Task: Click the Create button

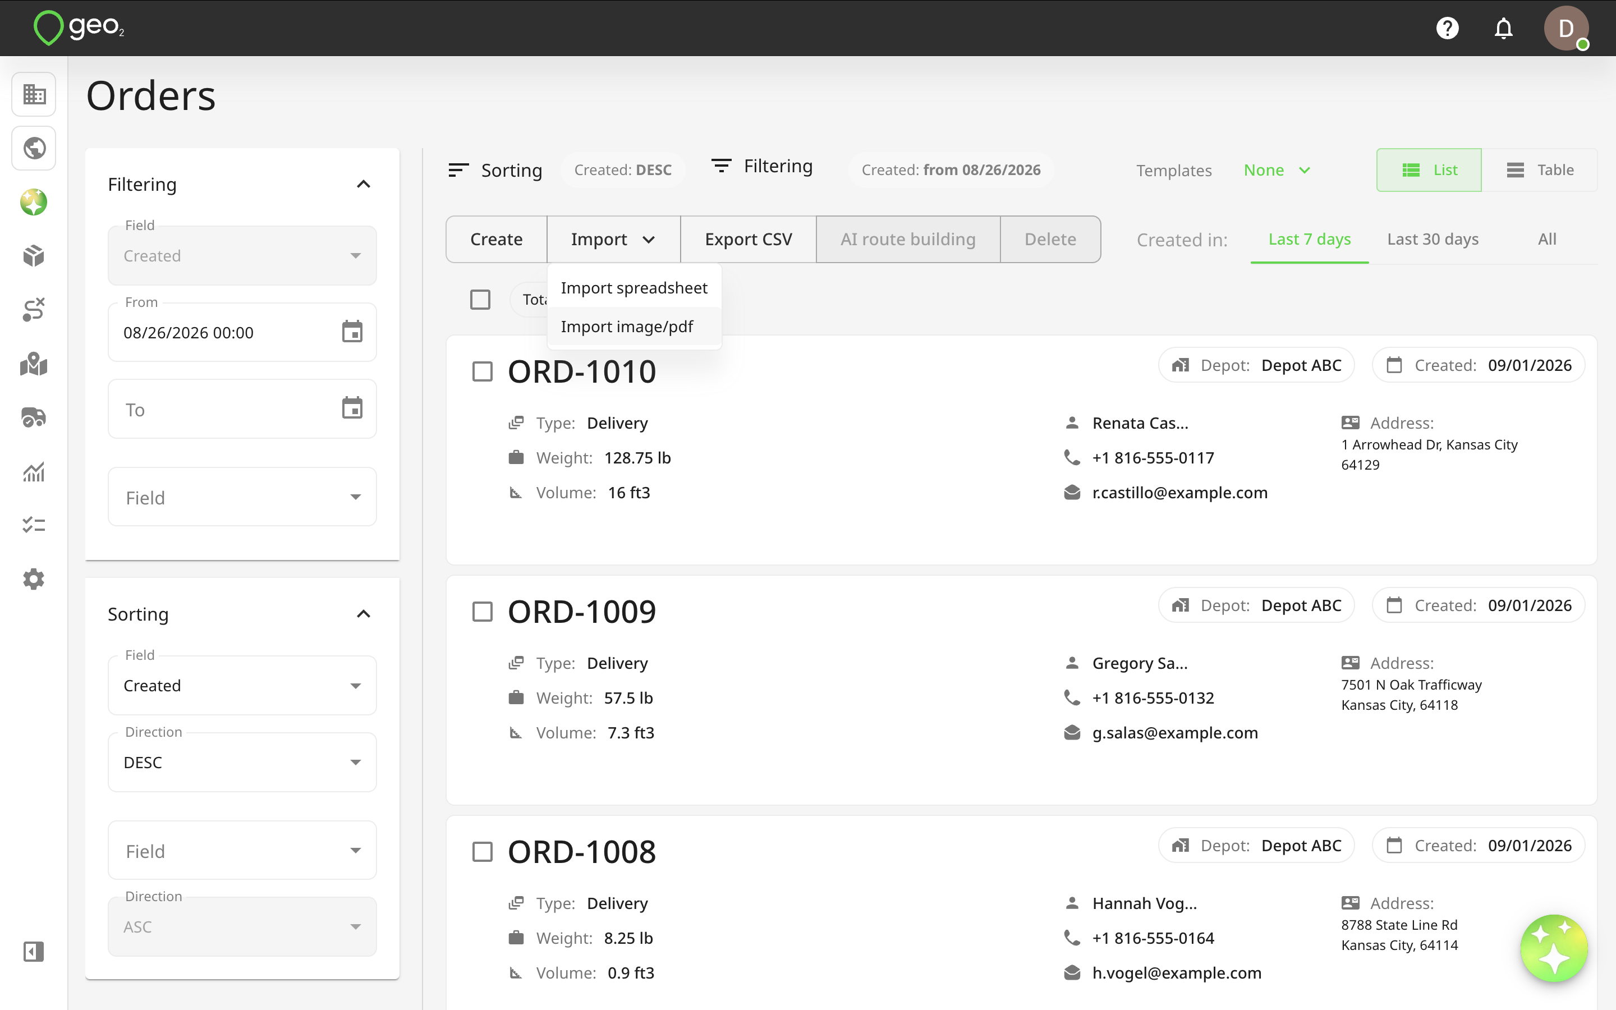Action: (496, 239)
